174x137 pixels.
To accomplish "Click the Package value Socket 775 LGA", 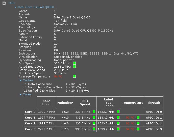I will pos(65,24).
